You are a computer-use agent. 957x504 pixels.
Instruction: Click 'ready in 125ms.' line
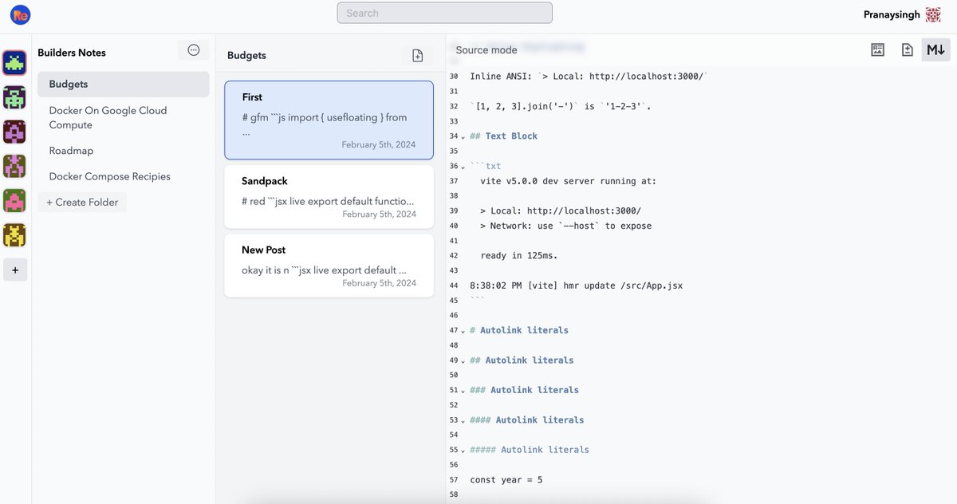click(x=519, y=256)
